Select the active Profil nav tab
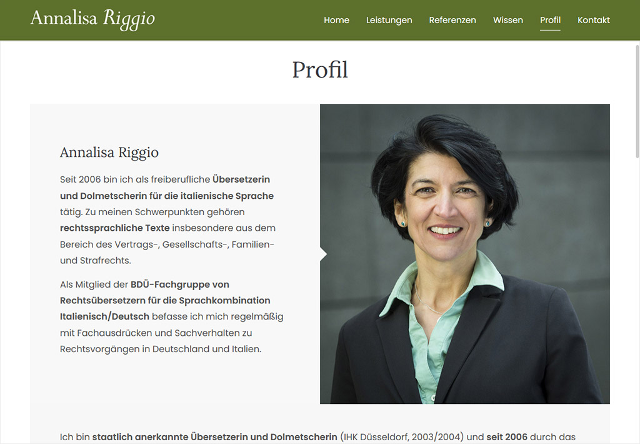 pos(550,20)
